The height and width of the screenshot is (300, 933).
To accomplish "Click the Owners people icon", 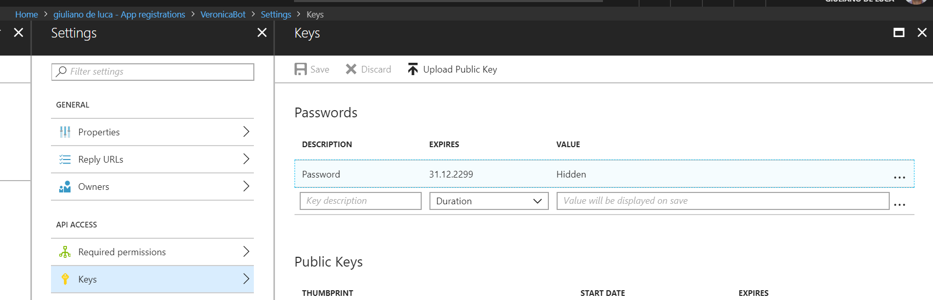I will (65, 187).
